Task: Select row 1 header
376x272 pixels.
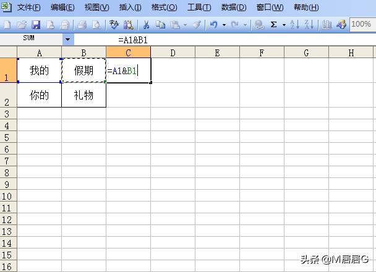Action: pyautogui.click(x=9, y=70)
